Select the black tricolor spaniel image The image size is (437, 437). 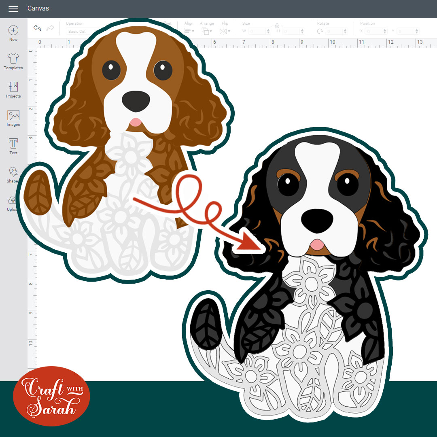click(x=305, y=274)
